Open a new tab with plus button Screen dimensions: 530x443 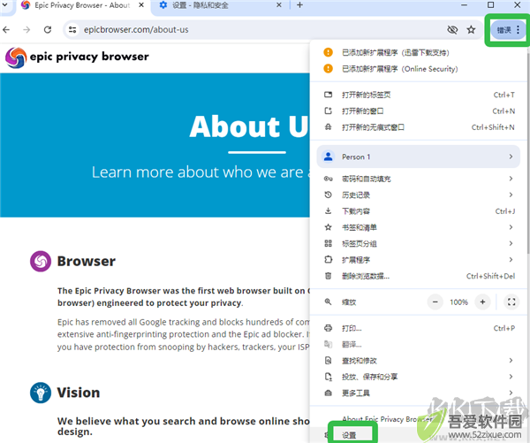click(x=299, y=5)
